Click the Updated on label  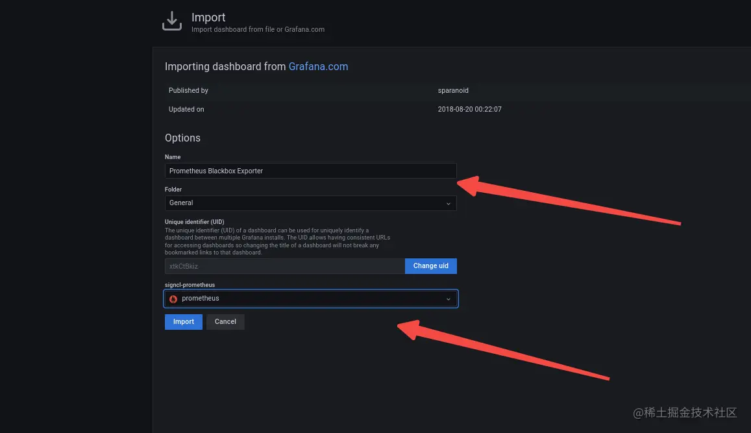[186, 109]
